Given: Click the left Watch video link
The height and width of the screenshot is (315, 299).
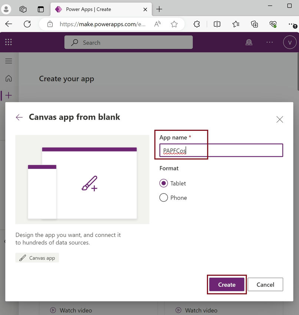Looking at the screenshot, I should point(71,310).
